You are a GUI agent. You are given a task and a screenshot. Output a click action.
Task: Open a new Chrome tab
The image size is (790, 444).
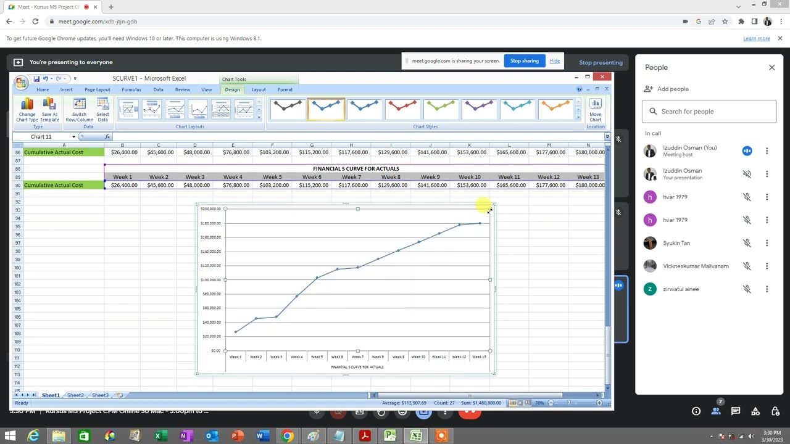tap(110, 7)
